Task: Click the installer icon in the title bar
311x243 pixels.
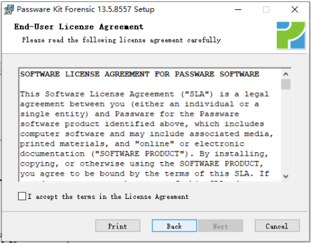Action: click(x=9, y=10)
